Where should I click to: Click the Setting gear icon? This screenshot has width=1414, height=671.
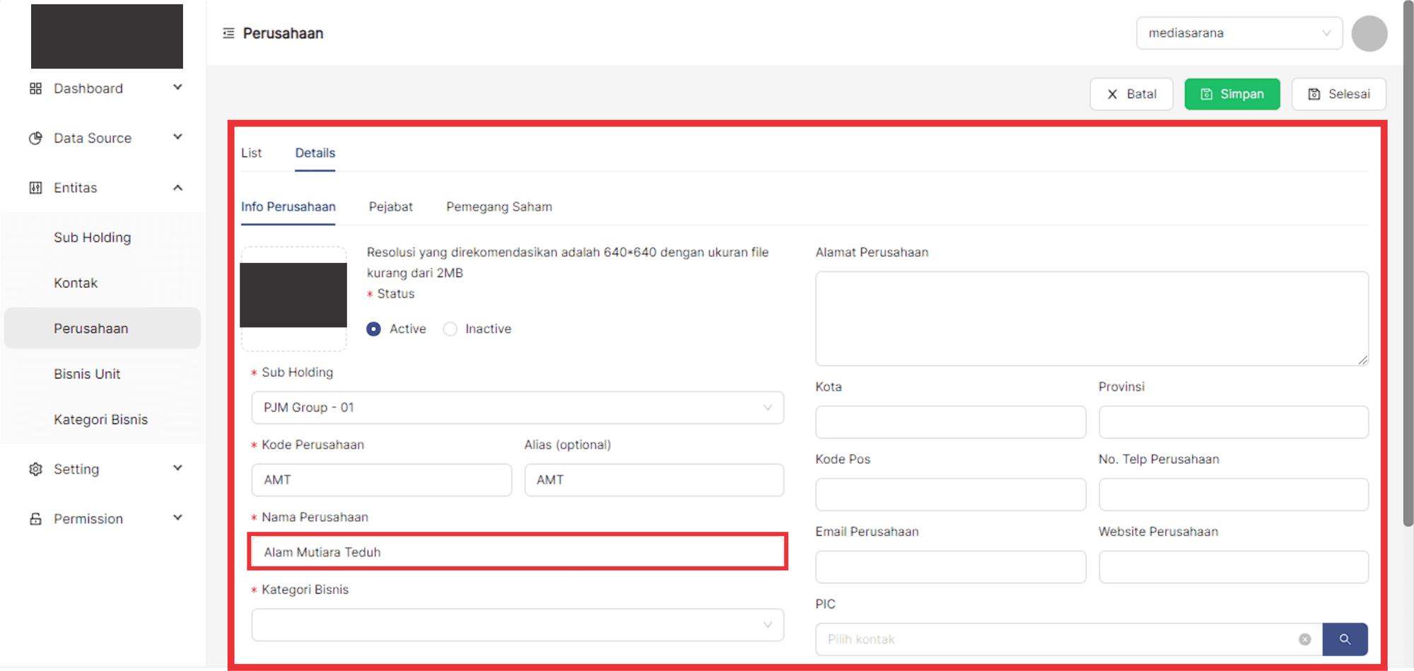click(35, 469)
